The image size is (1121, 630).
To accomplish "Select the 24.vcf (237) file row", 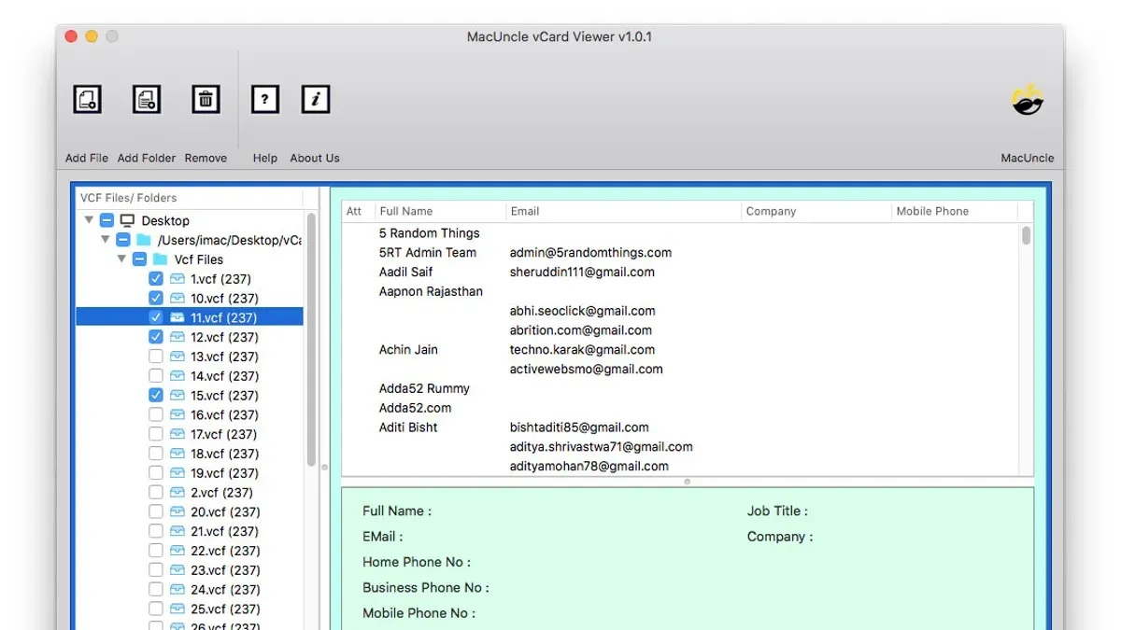I will tap(190, 590).
